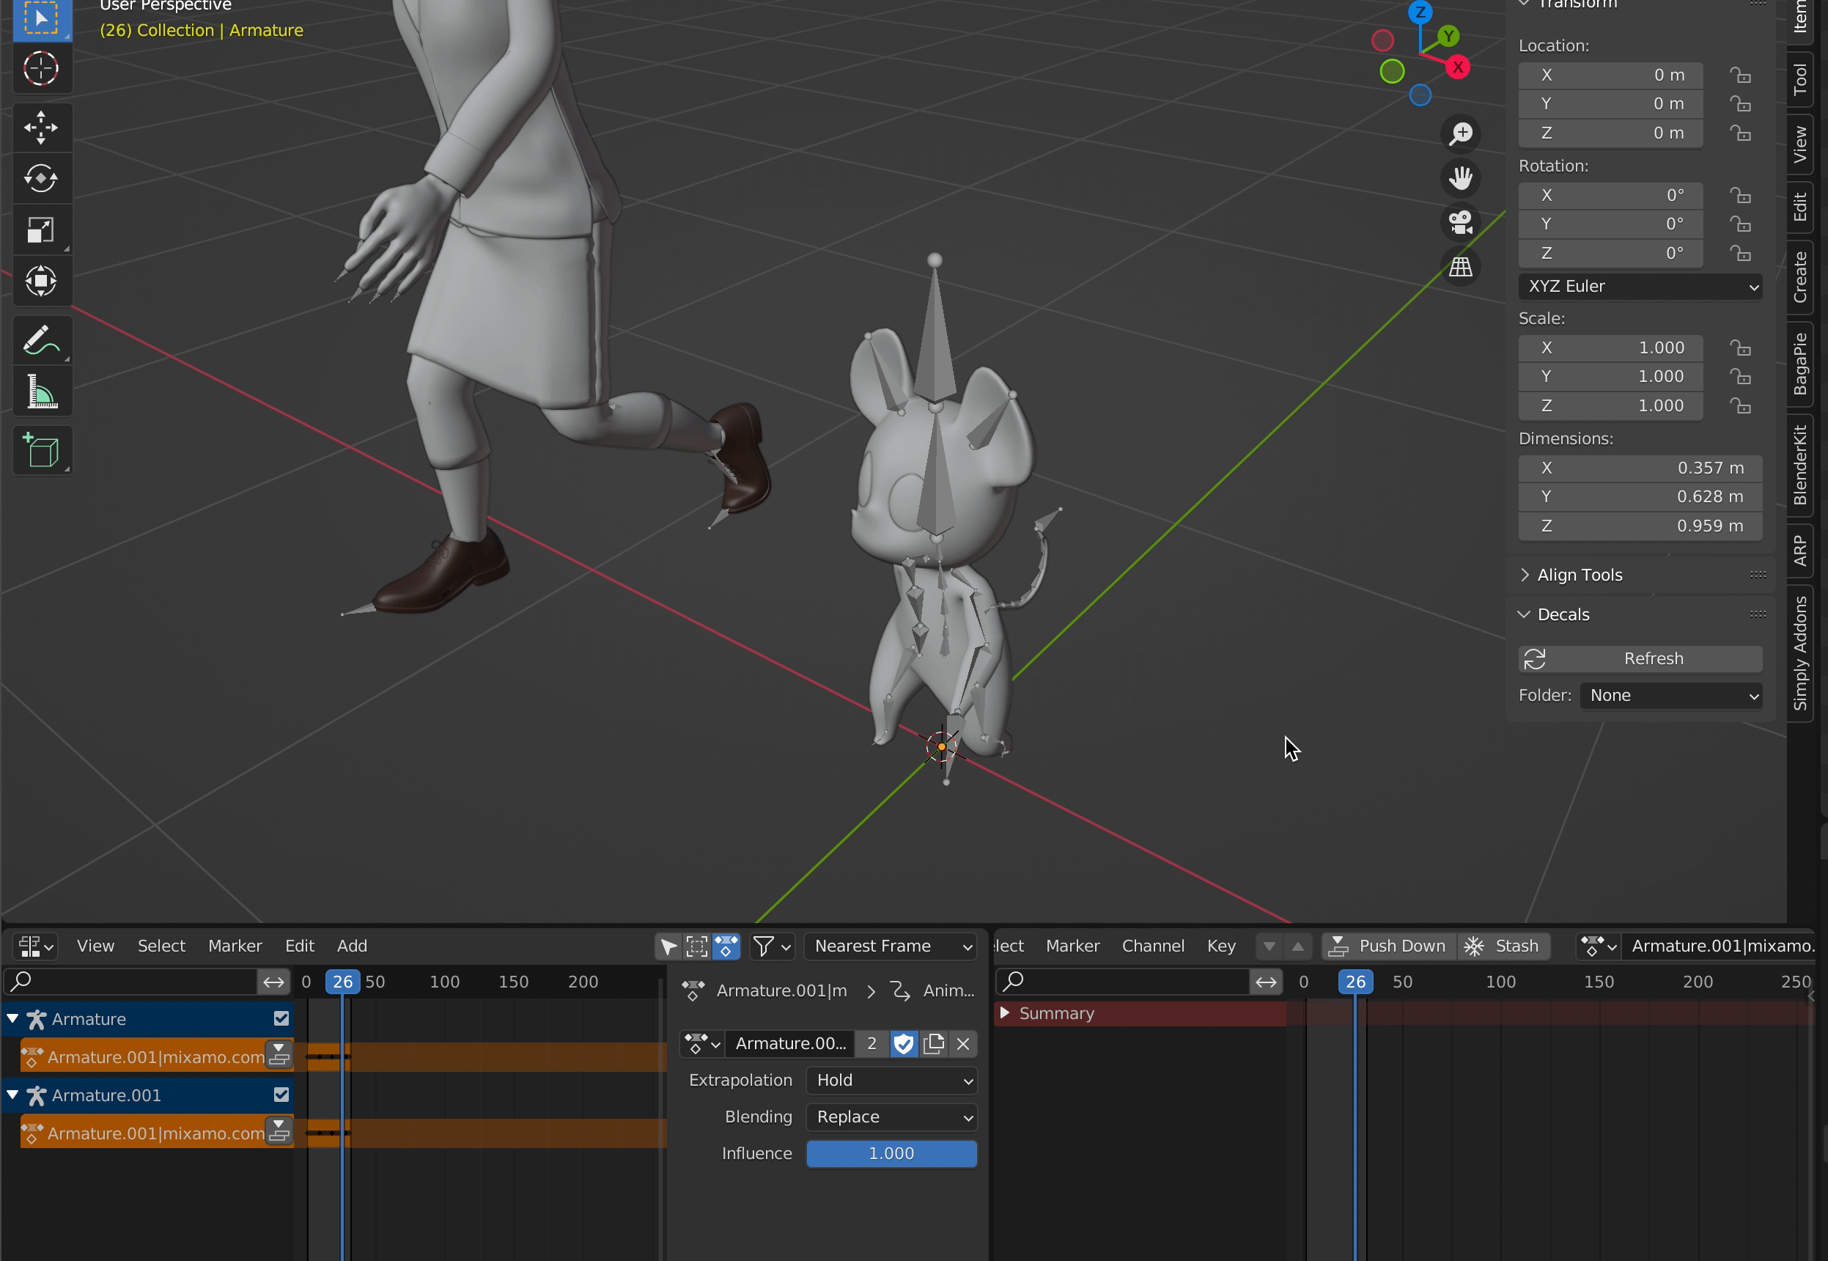
Task: Select the Rotate tool
Action: 41,179
